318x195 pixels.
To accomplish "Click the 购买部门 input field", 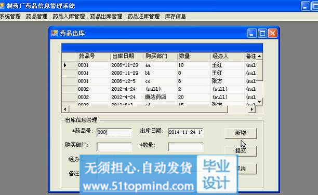I will pyautogui.click(x=114, y=147).
